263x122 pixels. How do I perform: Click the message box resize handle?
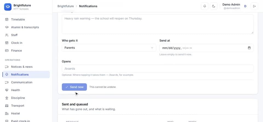click(x=252, y=33)
